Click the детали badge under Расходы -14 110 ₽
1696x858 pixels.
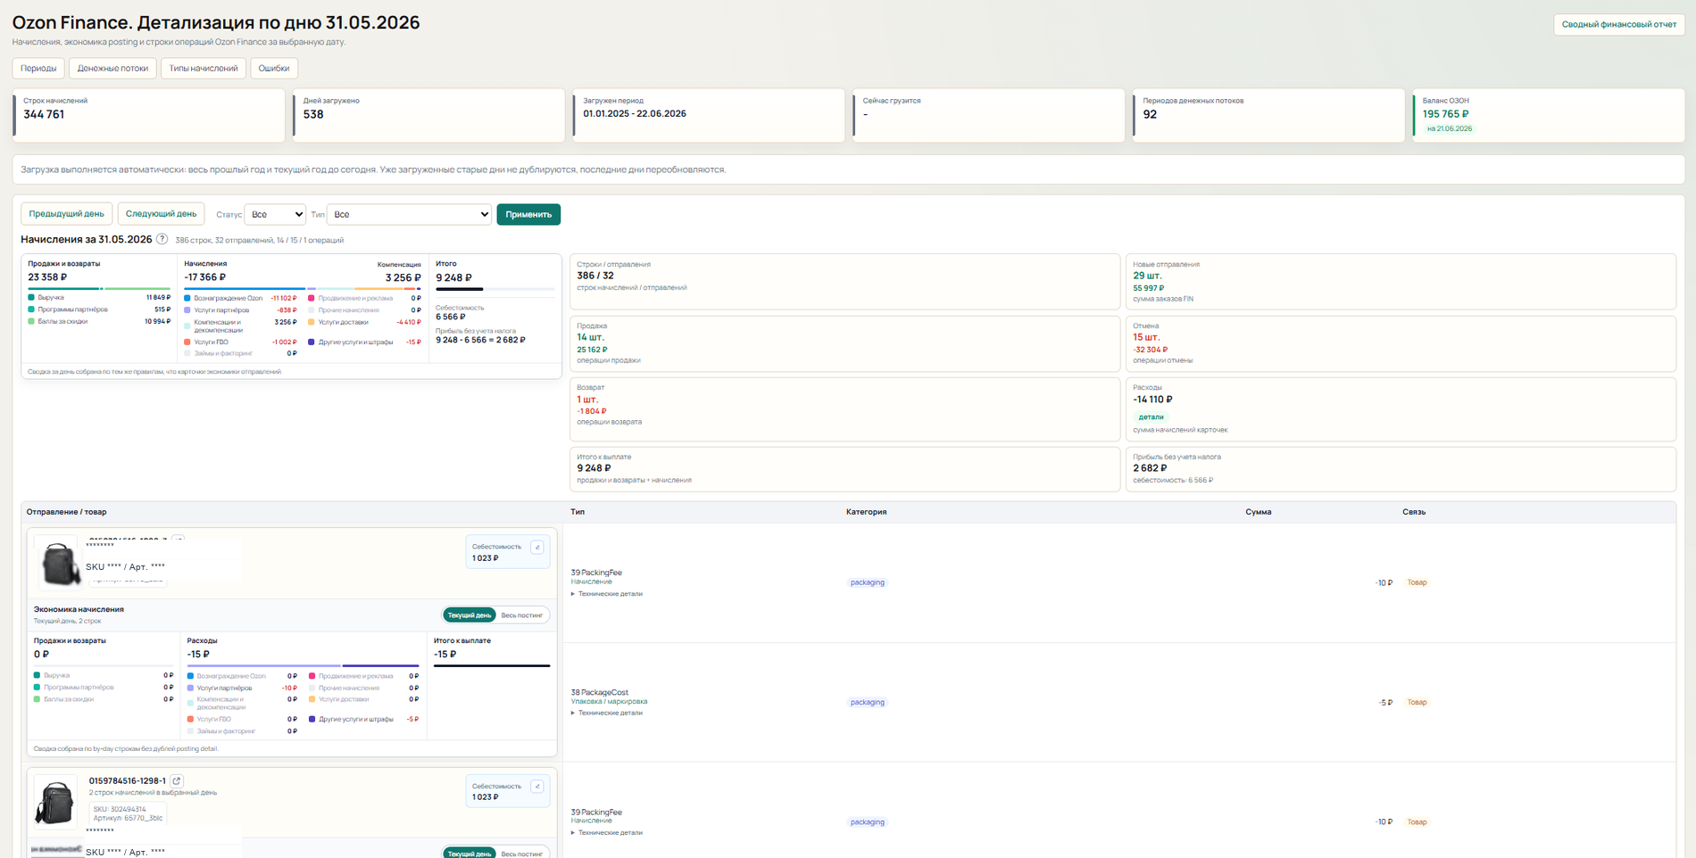(1151, 417)
